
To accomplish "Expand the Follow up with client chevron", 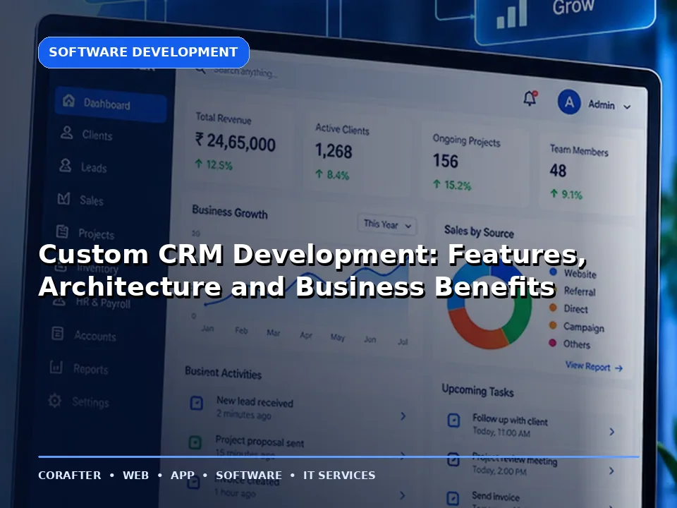I will click(612, 432).
